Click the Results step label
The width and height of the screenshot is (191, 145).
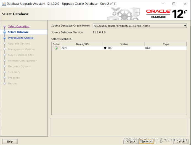click(x=13, y=84)
